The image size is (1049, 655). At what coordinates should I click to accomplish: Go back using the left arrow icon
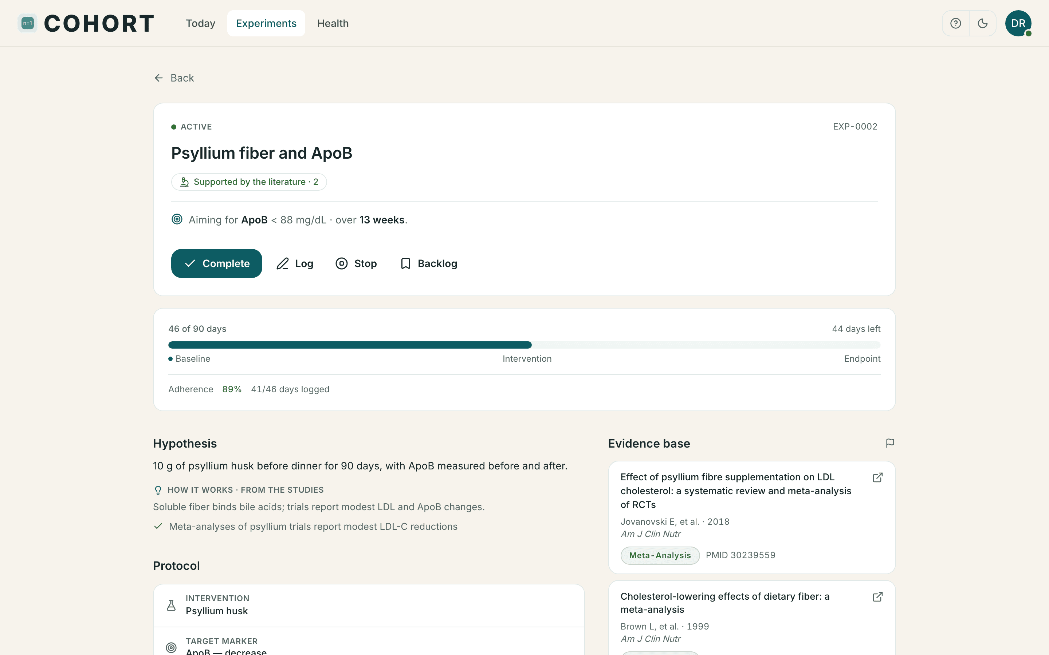(x=159, y=78)
